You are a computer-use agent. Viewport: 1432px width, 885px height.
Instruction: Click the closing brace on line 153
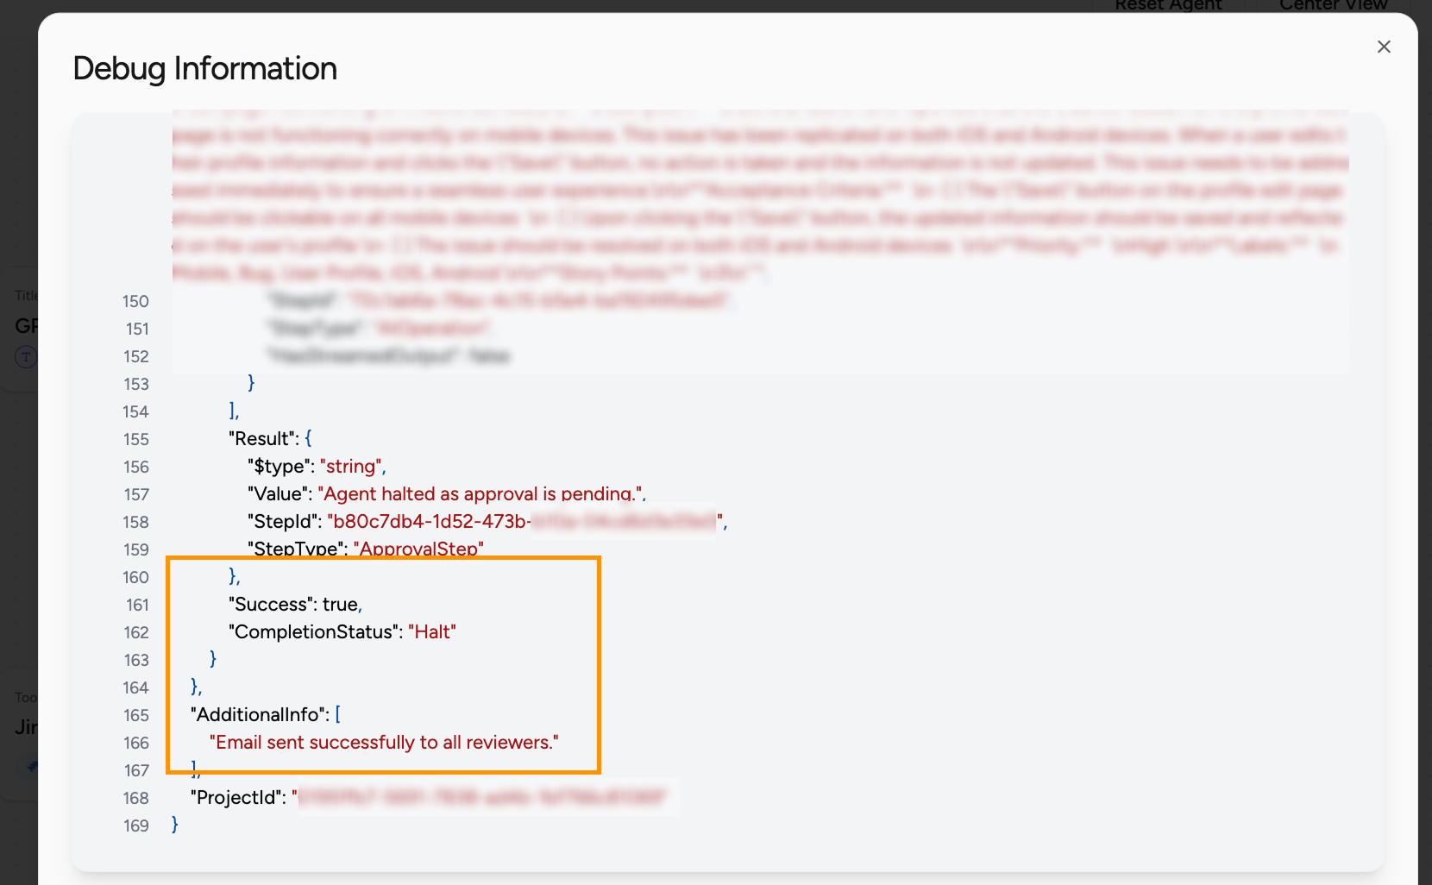[x=251, y=383]
